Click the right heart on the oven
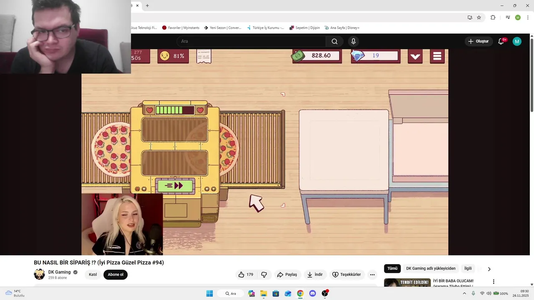The image size is (534, 300). (200, 110)
